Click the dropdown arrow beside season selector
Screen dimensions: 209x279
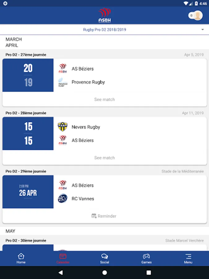click(202, 30)
